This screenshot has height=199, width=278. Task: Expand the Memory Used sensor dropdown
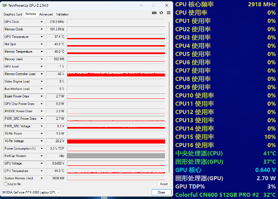(x=42, y=59)
